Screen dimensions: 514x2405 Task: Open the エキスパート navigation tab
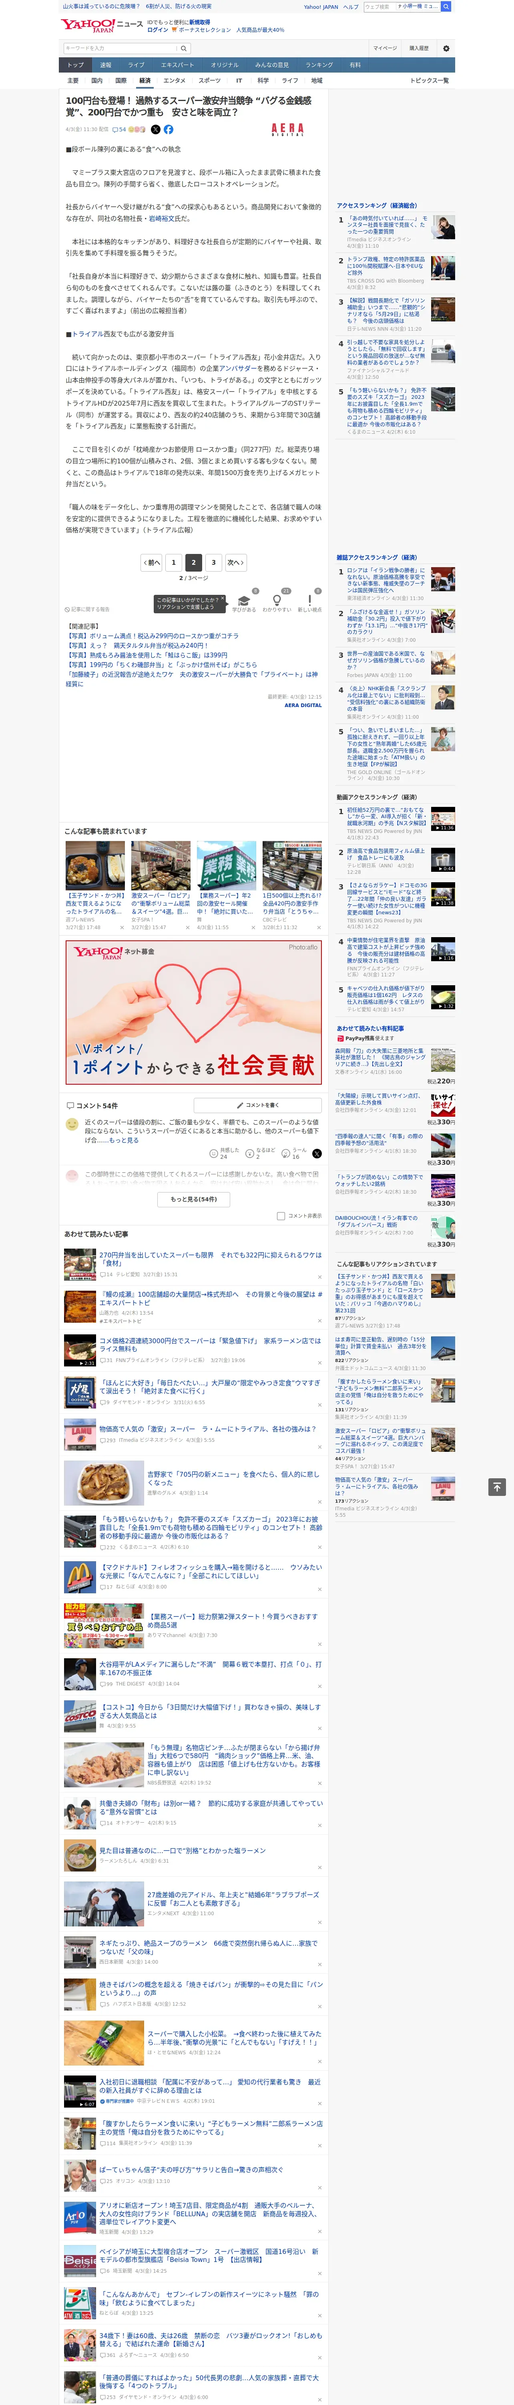177,65
